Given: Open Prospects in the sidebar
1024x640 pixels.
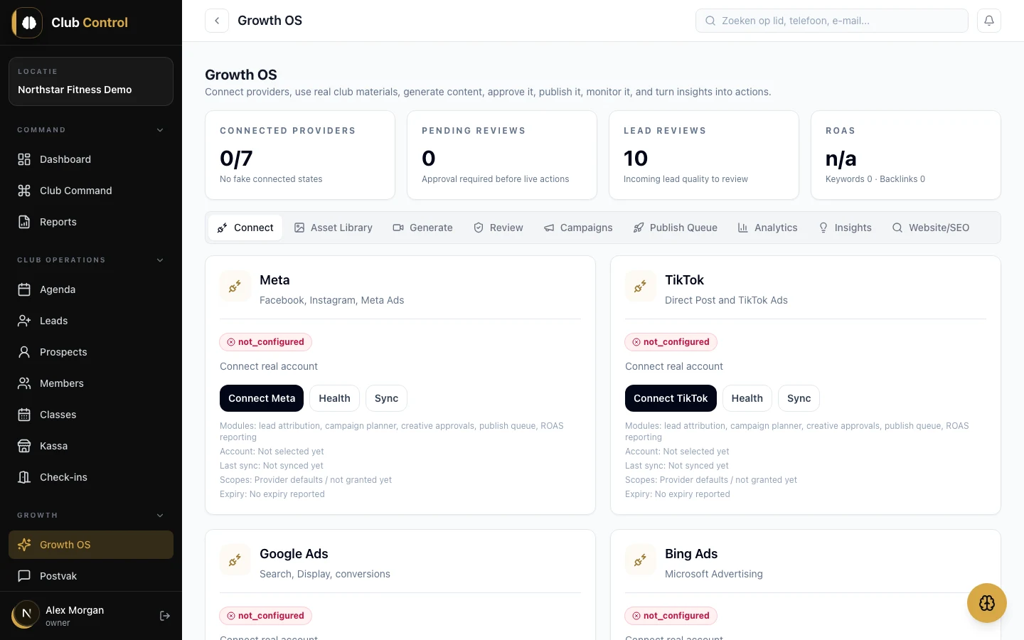Looking at the screenshot, I should click(x=91, y=352).
